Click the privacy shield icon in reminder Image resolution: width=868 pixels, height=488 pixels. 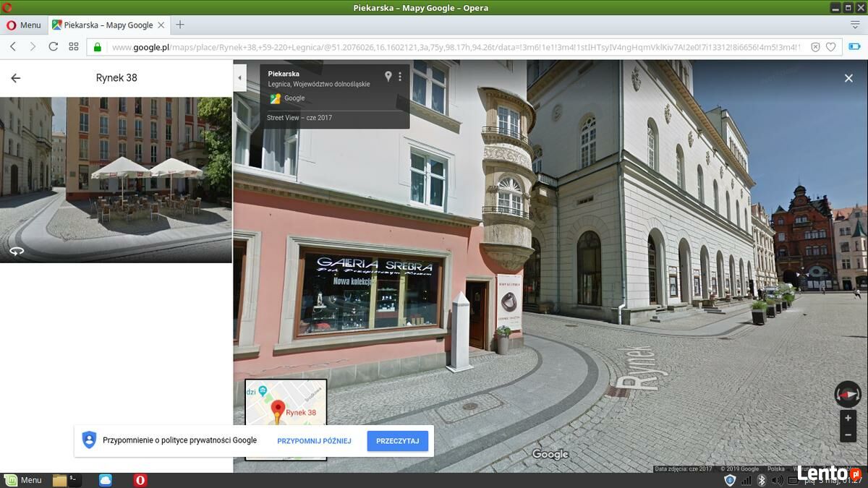click(89, 440)
